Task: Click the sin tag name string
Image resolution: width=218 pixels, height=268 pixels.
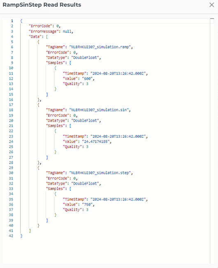Action: pos(99,110)
